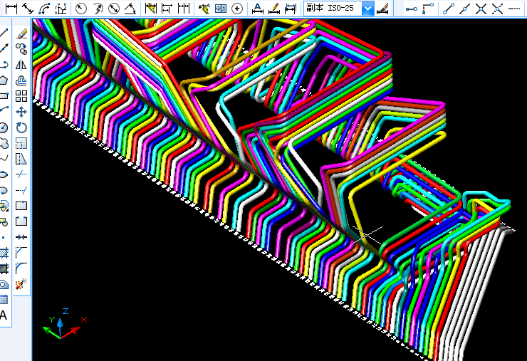
Task: Select the Snap From tool
Action: click(427, 9)
